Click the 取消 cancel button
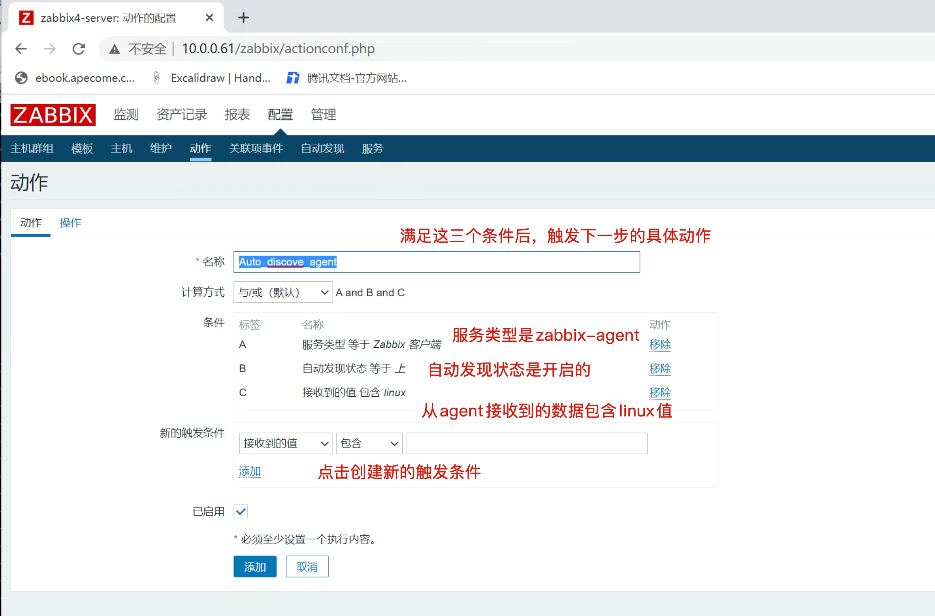Image resolution: width=935 pixels, height=616 pixels. pyautogui.click(x=307, y=567)
